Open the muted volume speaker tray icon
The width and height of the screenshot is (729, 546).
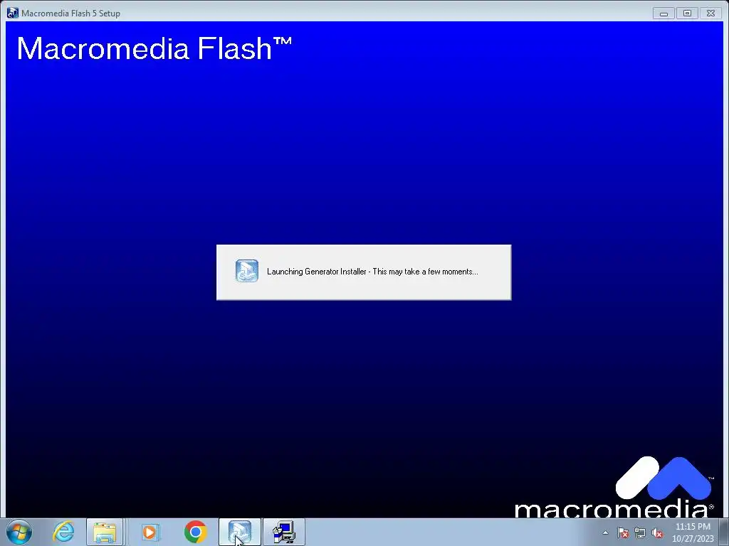(x=657, y=533)
